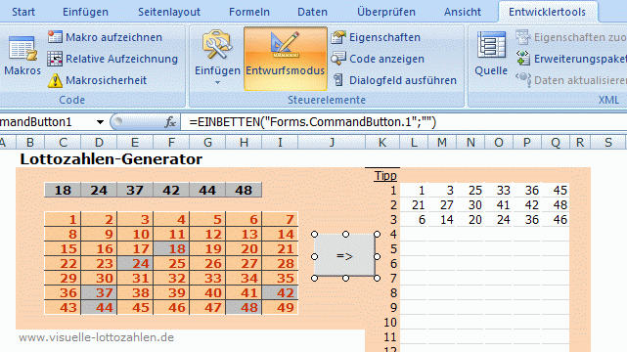Viewport: 627px width, 352px height.
Task: Open the Überprüfen tab
Action: click(385, 12)
